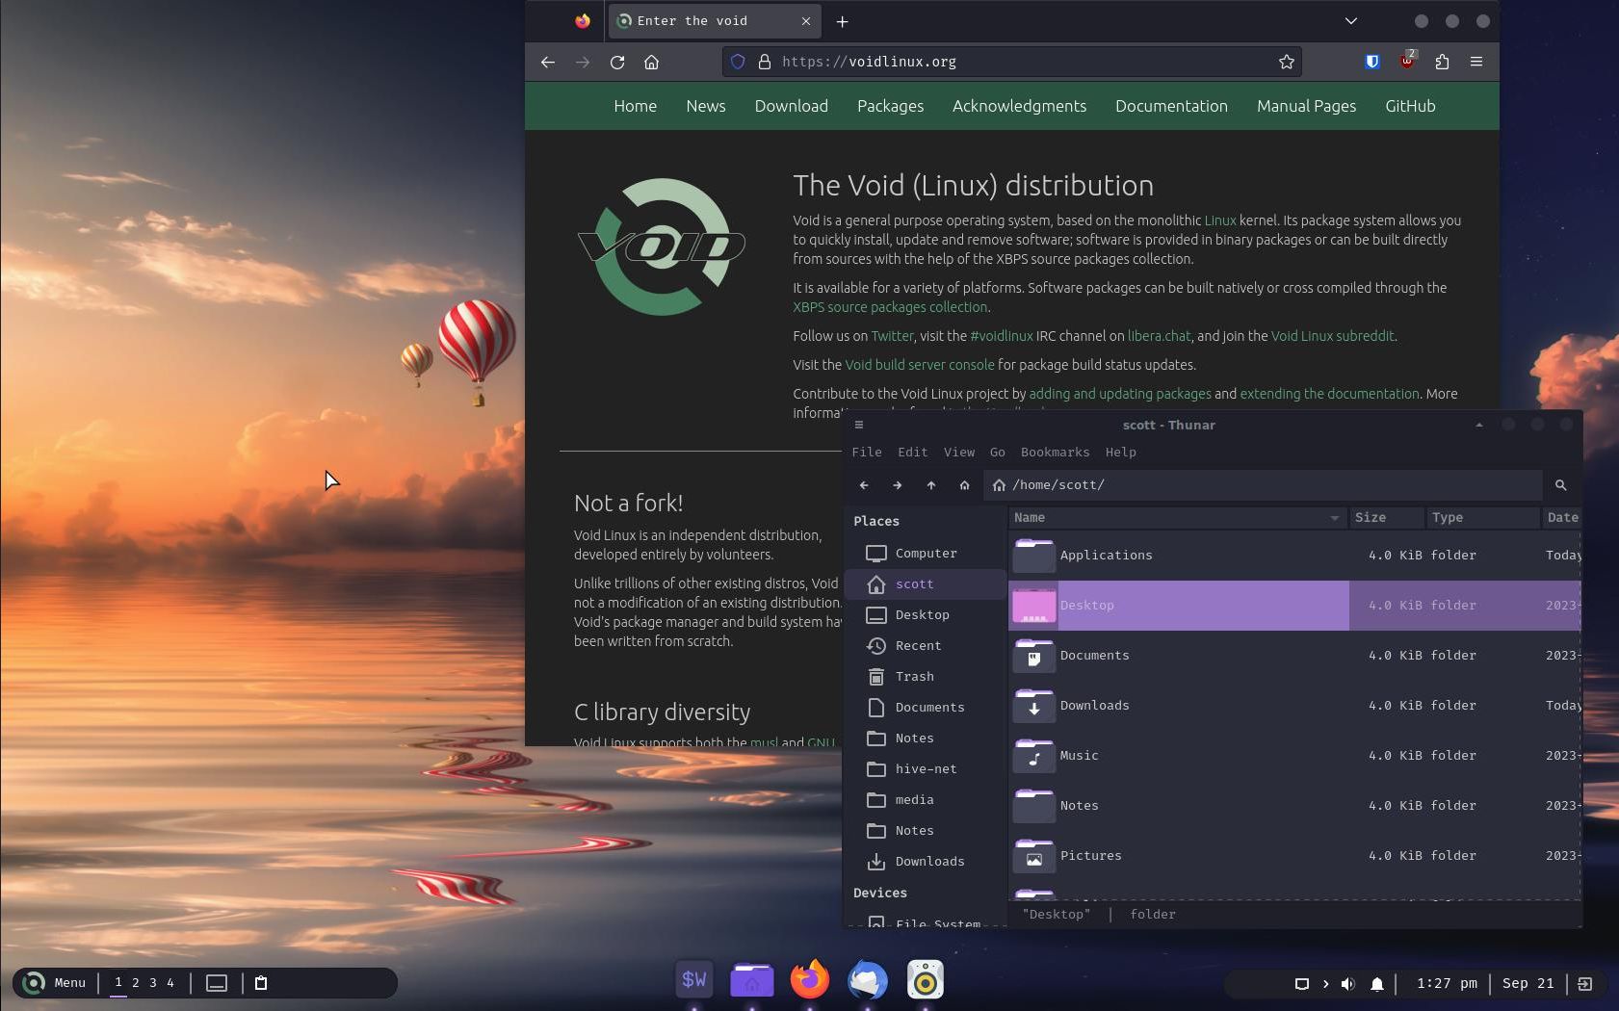Viewport: 1619px width, 1011px height.
Task: Open Thunar Help menu
Action: pyautogui.click(x=1121, y=453)
